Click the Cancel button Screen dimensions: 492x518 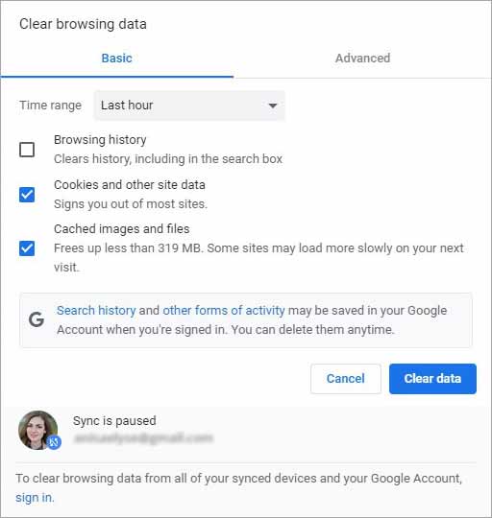346,379
